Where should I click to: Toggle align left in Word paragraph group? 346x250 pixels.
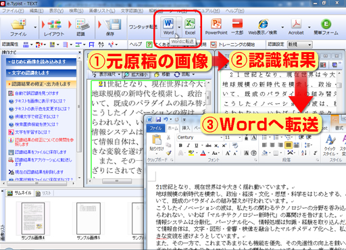coord(264,145)
